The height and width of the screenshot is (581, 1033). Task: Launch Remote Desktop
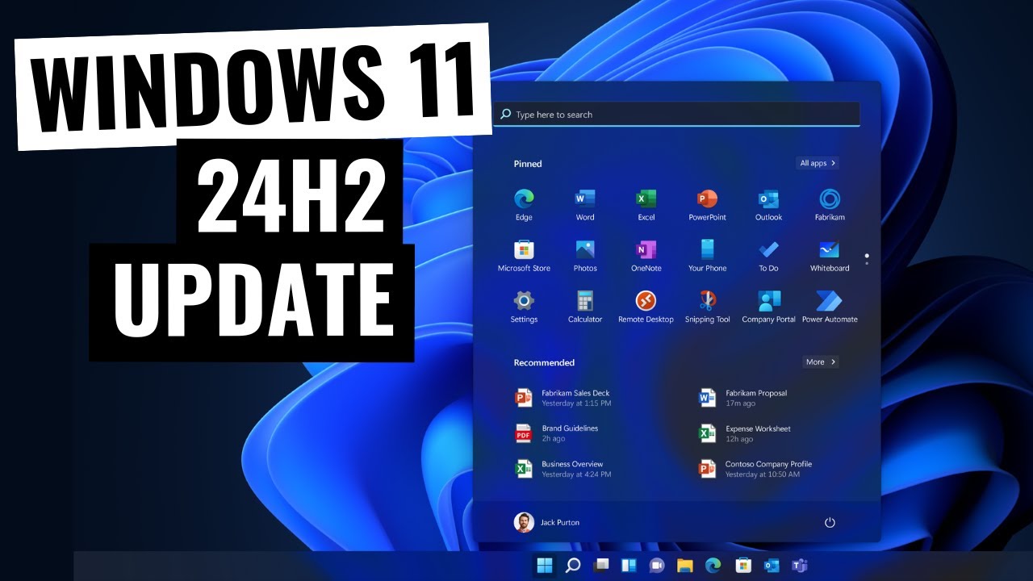(646, 307)
